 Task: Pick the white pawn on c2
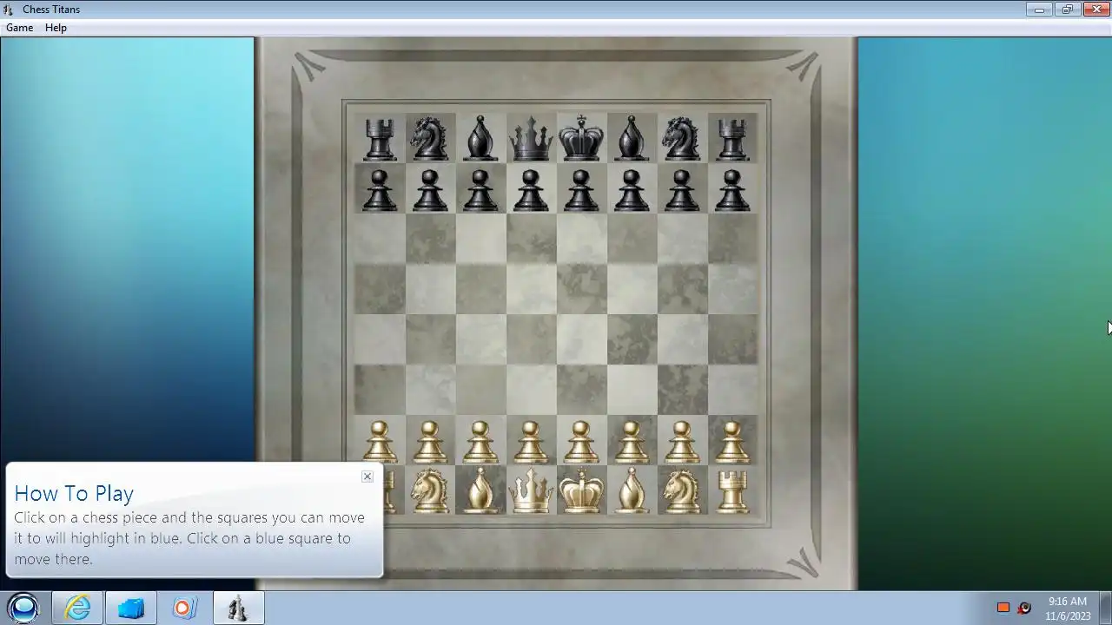[480, 441]
